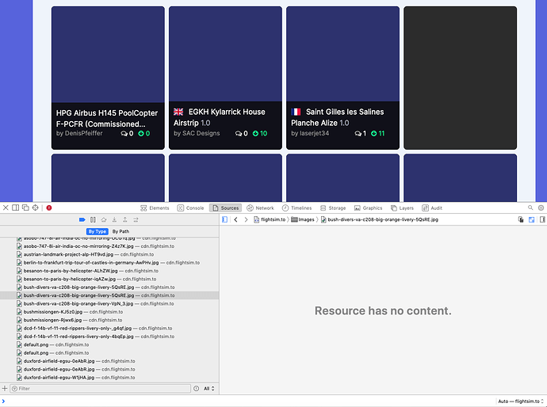Open the Network tab
The height and width of the screenshot is (407, 547).
(x=260, y=207)
